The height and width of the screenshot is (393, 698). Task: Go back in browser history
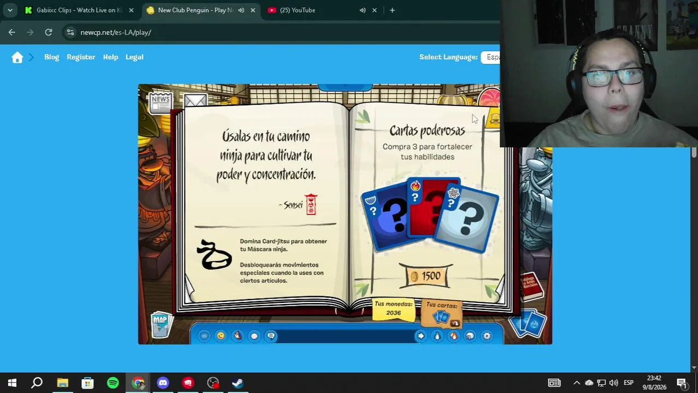coord(12,32)
